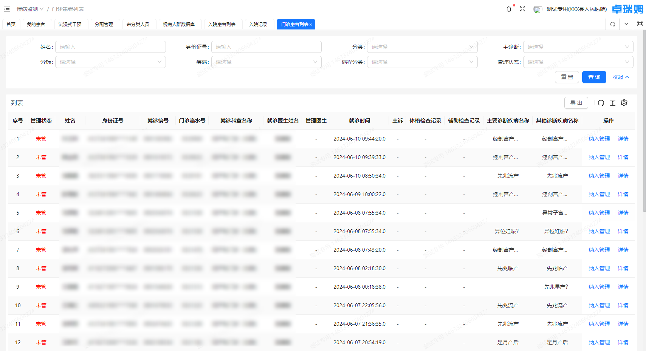Screen dimensions: 646x351
Task: Open 详情 for row 12
Action: point(623,342)
